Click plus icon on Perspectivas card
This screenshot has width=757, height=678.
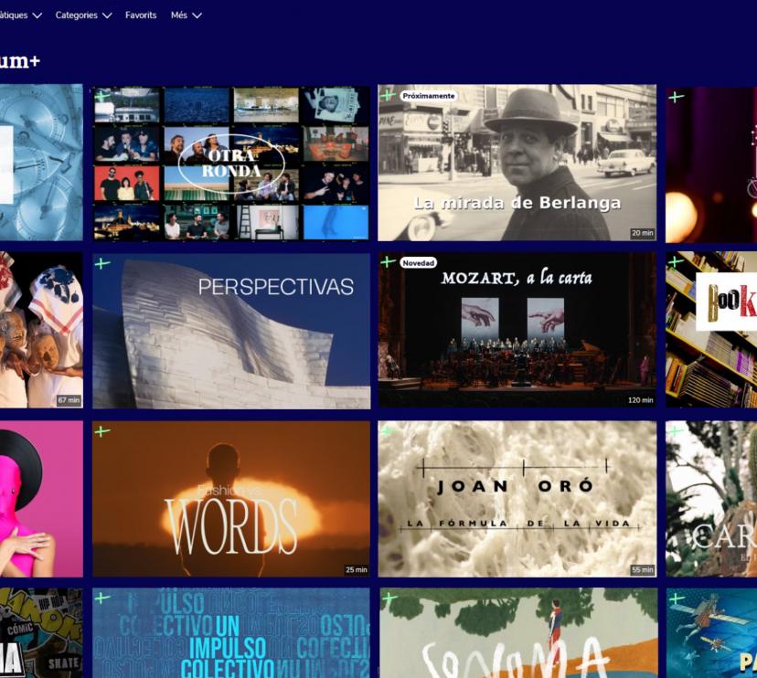(x=102, y=263)
